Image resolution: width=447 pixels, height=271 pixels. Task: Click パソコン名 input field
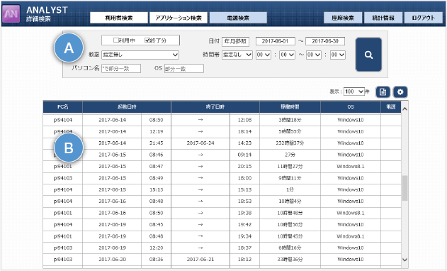[x=121, y=69]
